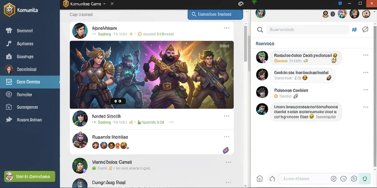
Task: Open the options menu on the post below the banner
Action: click(x=226, y=116)
